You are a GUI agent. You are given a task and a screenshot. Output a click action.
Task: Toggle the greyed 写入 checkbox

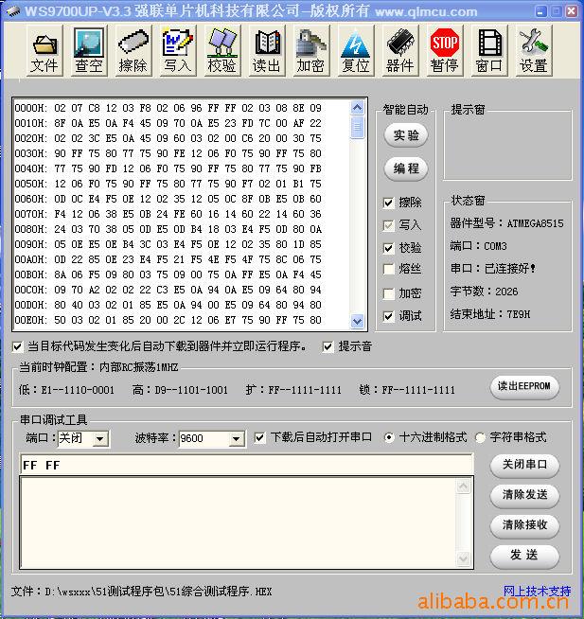click(388, 225)
